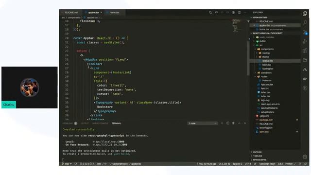Click the split editor icon in editor toolbar
This screenshot has width=311, height=175.
240,13
